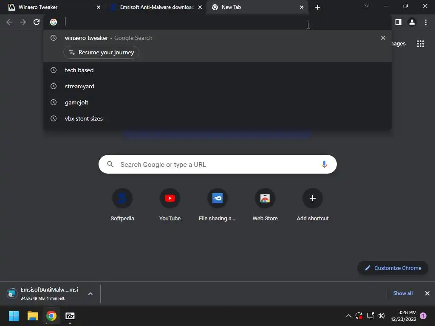Remove the winaero tweaker suggestion
This screenshot has width=435, height=326.
coord(383,38)
